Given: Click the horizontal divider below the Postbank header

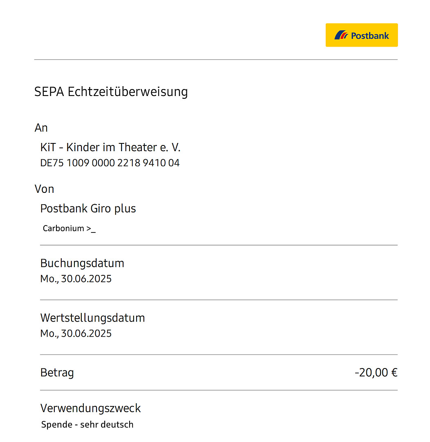Looking at the screenshot, I should coord(216,60).
